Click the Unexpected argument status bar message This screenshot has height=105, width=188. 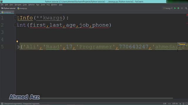22,104
